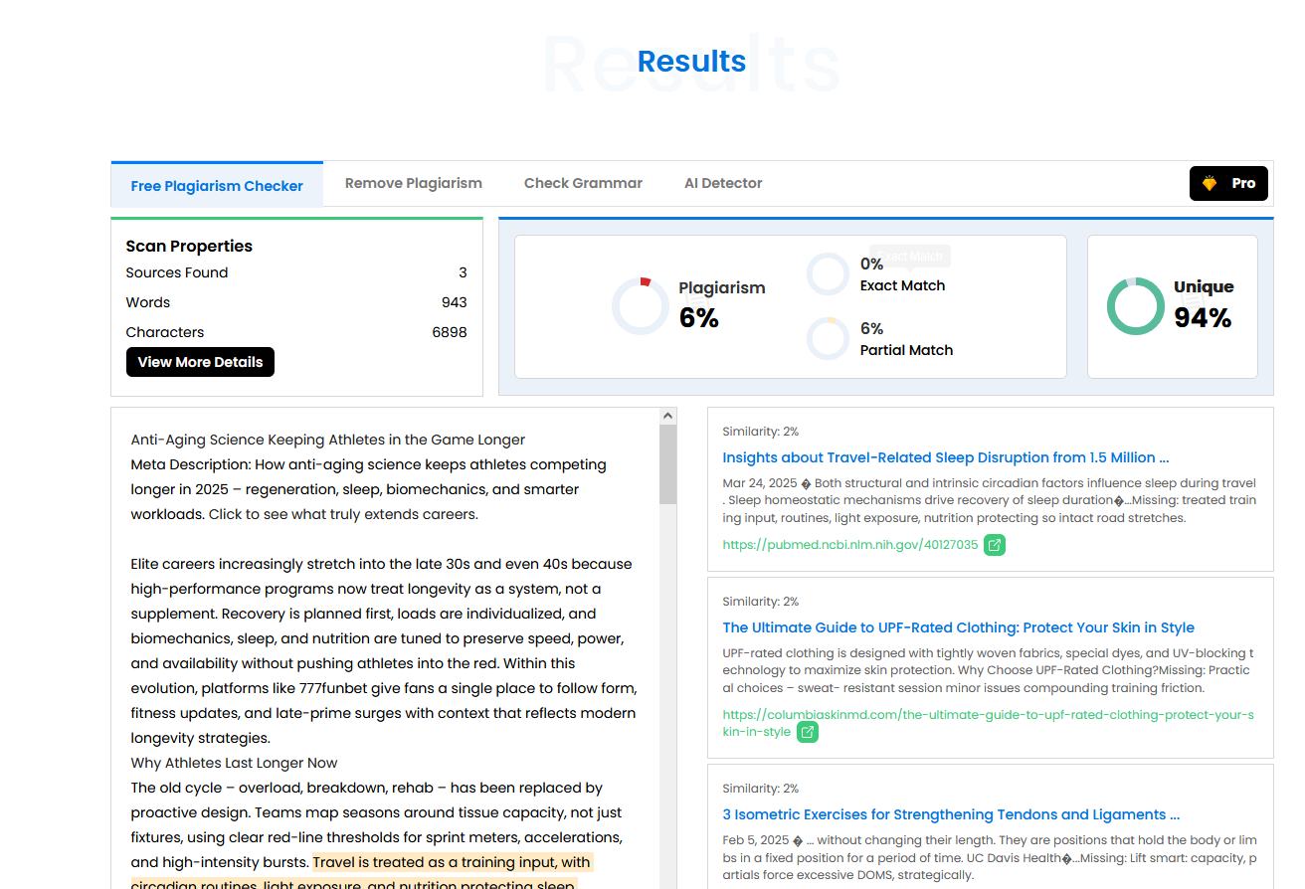
Task: Click the 'Results' page heading
Action: pos(691,62)
